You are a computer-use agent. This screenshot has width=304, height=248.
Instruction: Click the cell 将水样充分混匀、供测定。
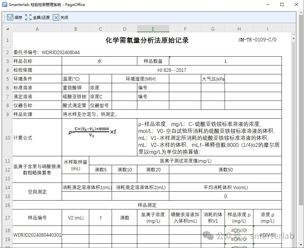click(172, 114)
